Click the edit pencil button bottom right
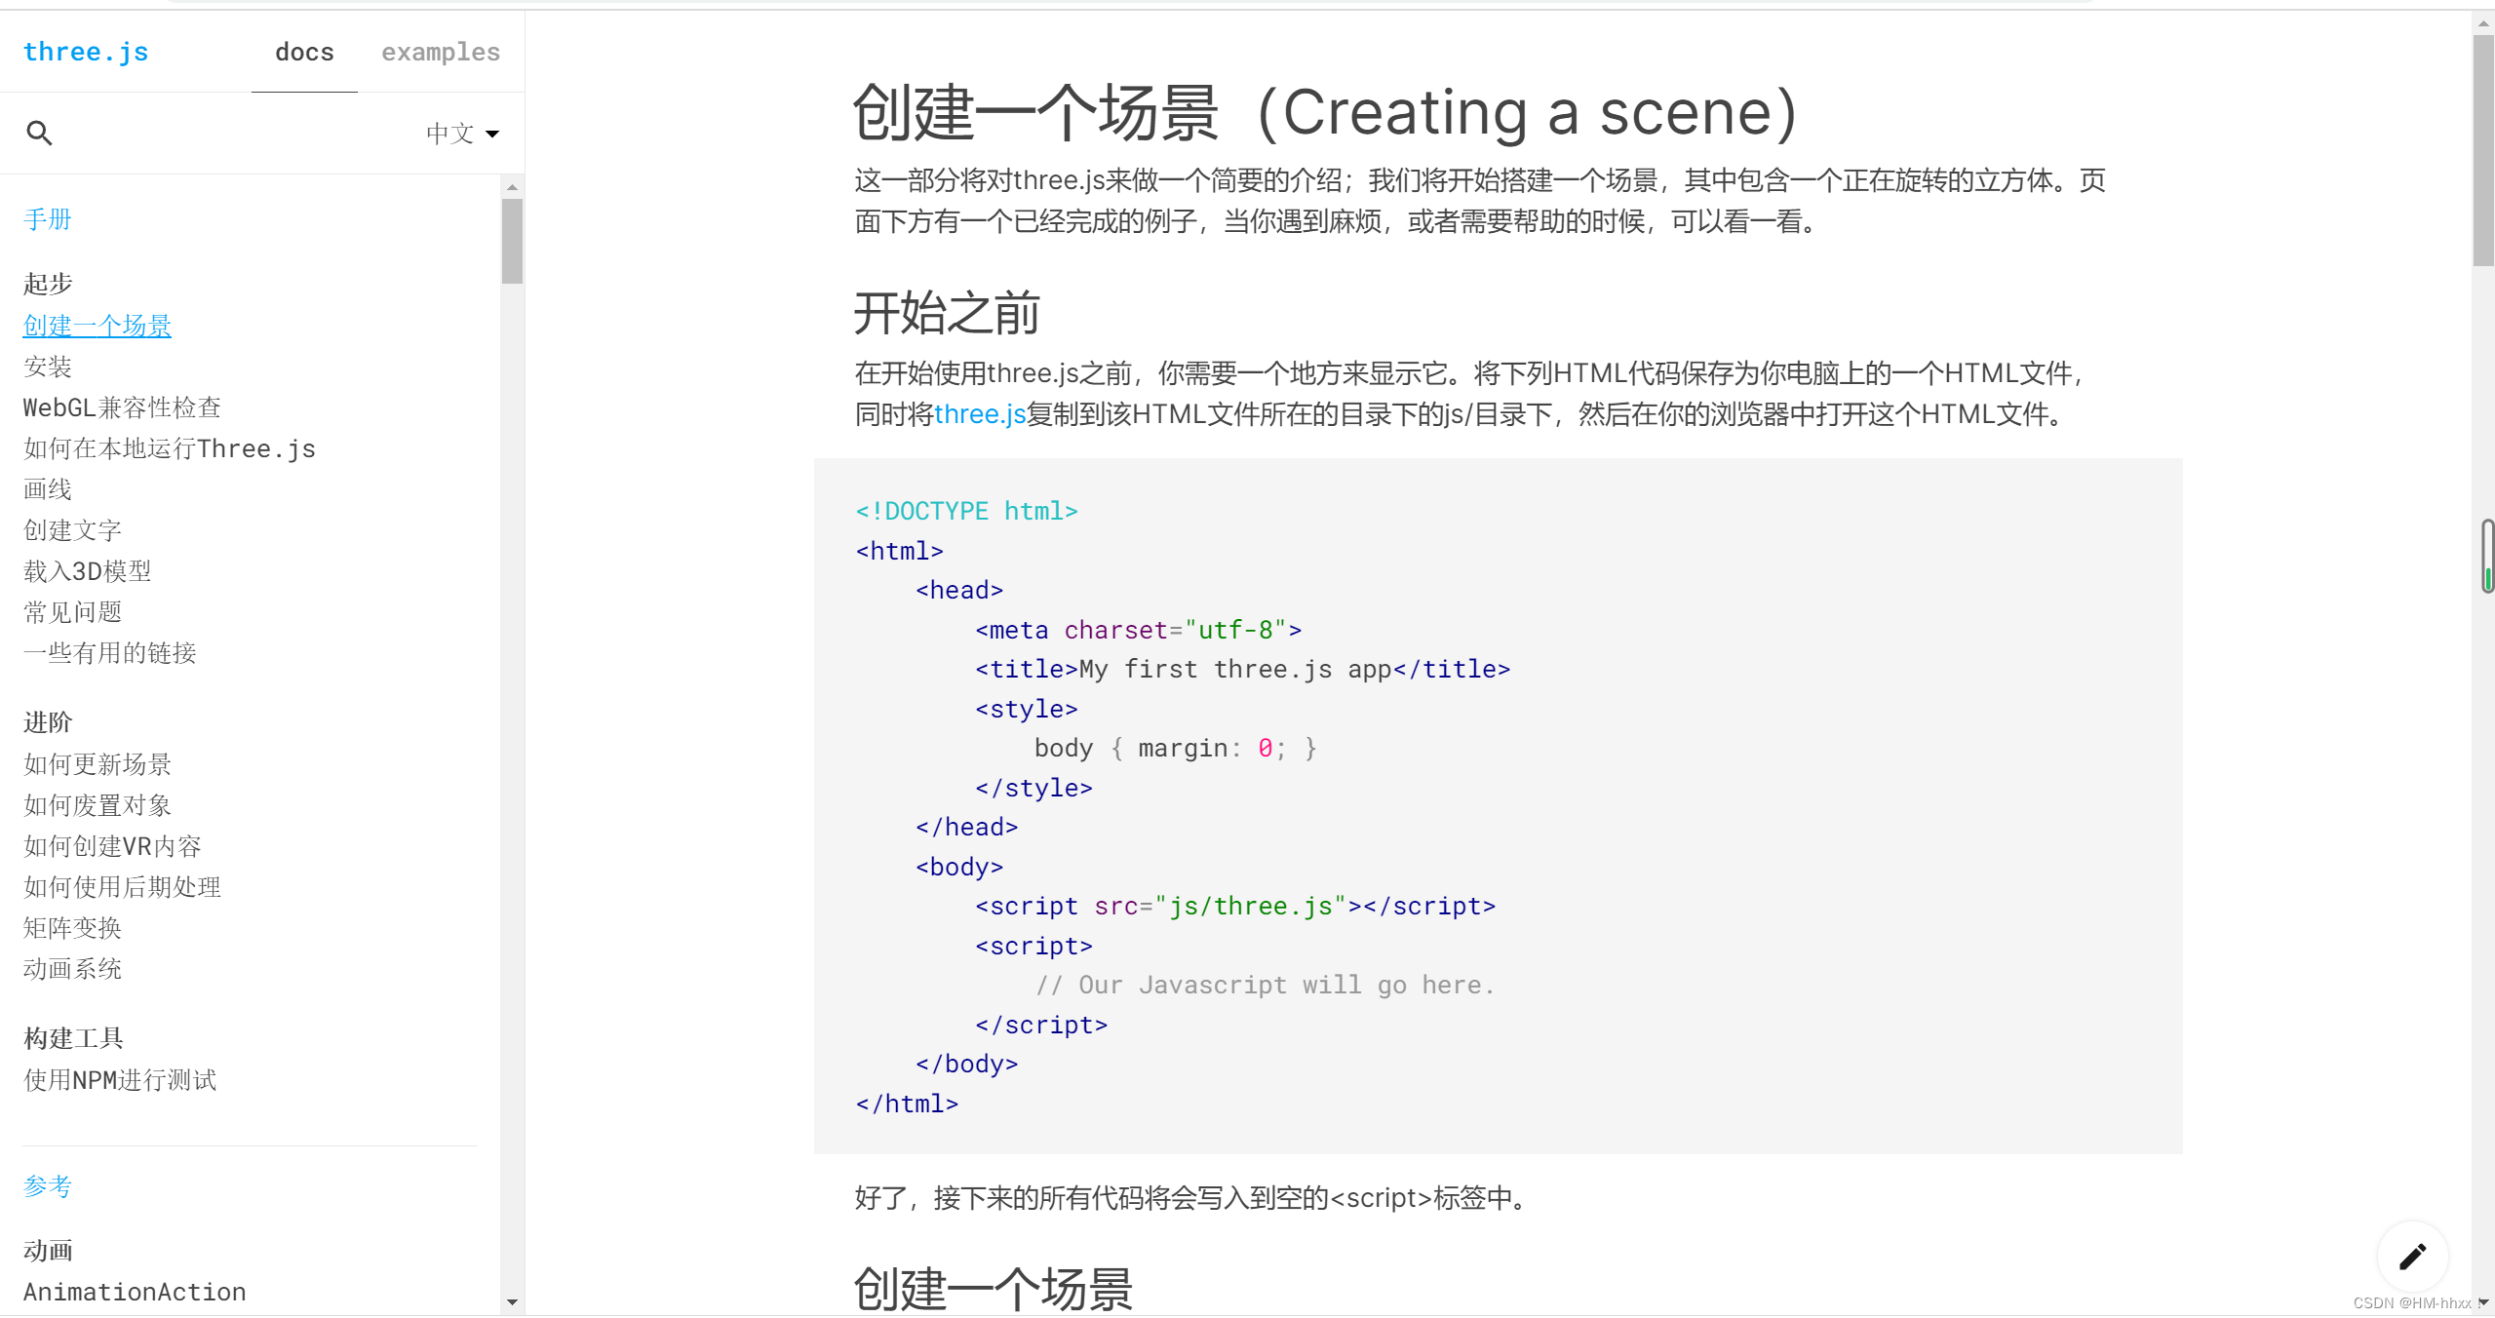Screen dimensions: 2495x1318 (2413, 1257)
